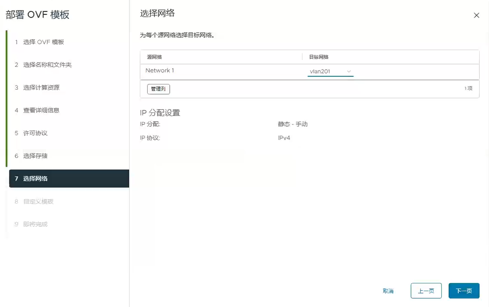Viewport: 489px width, 307px height.
Task: Click the 管理列 button
Action: click(158, 89)
